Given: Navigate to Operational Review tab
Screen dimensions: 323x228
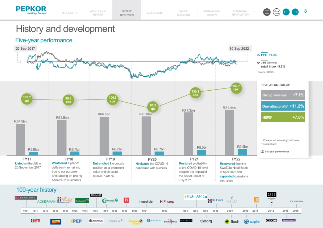Looking at the screenshot, I should [x=212, y=13].
